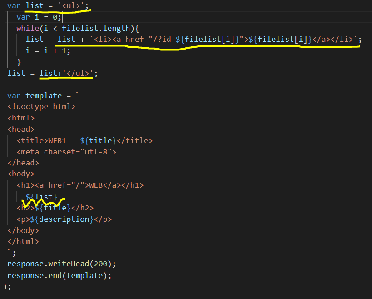Click the "<h1><a href="/">WEB</a></h1>" line
Screen dimensions: 372x299
pyautogui.click(x=80, y=185)
